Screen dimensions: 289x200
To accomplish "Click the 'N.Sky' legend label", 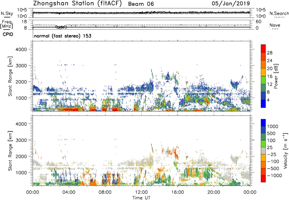I will pyautogui.click(x=7, y=13).
